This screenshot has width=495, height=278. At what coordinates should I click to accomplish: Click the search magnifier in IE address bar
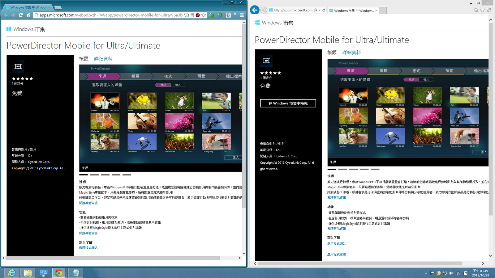pos(316,10)
